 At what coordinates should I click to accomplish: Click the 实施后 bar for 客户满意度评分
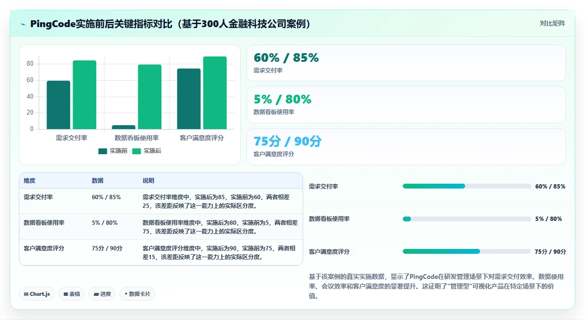(x=215, y=93)
